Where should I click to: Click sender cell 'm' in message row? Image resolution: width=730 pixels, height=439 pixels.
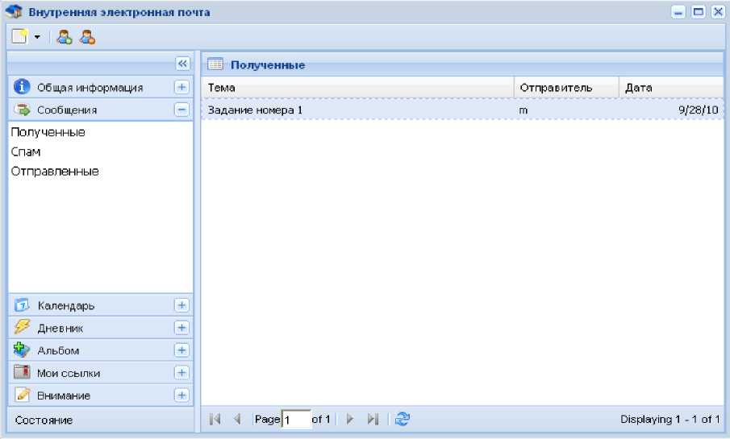tap(524, 110)
